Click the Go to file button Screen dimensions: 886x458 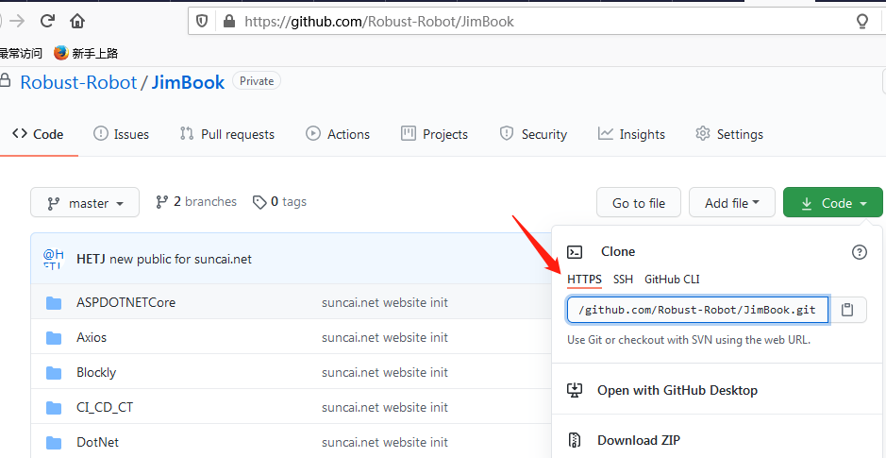[639, 203]
